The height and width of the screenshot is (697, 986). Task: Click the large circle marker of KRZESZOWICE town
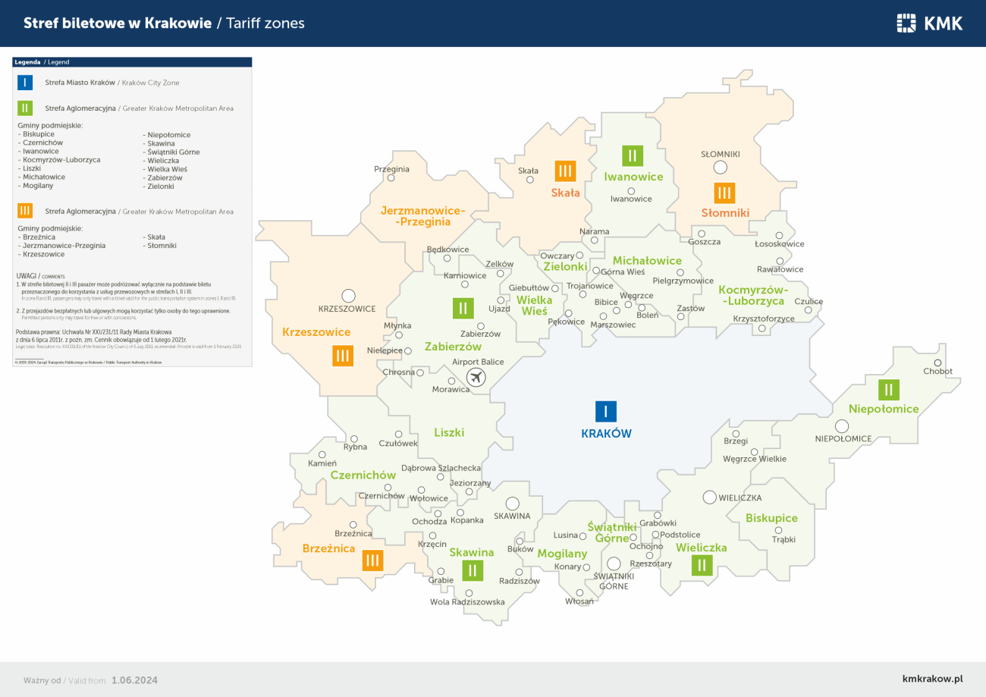tap(348, 295)
